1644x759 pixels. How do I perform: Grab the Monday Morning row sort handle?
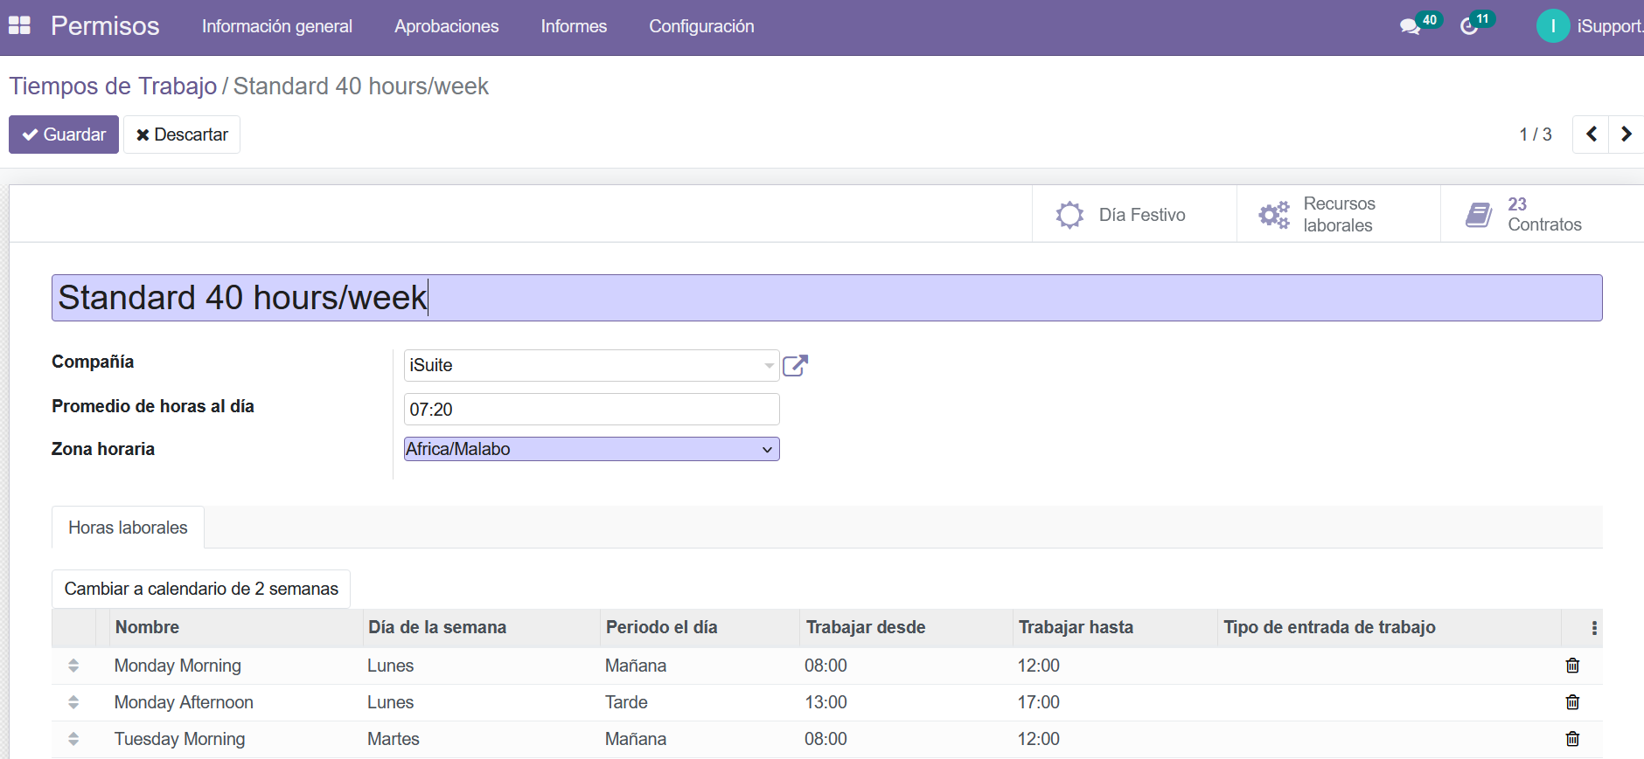point(73,666)
